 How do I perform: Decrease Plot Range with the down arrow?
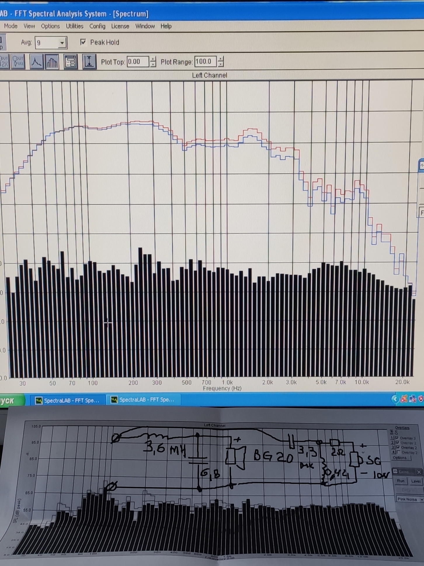[x=221, y=64]
